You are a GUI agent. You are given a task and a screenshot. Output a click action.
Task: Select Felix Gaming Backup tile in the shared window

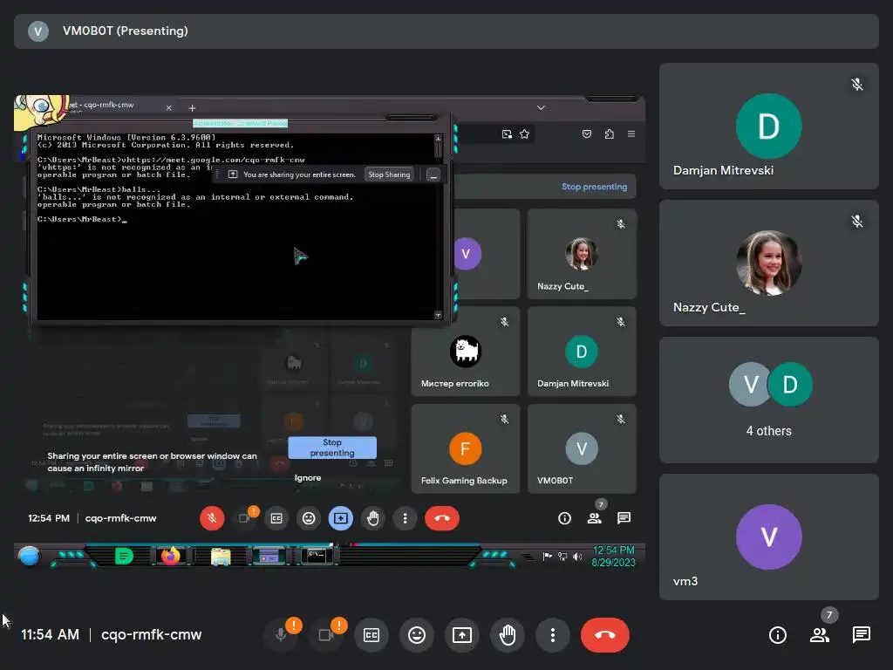coord(466,449)
